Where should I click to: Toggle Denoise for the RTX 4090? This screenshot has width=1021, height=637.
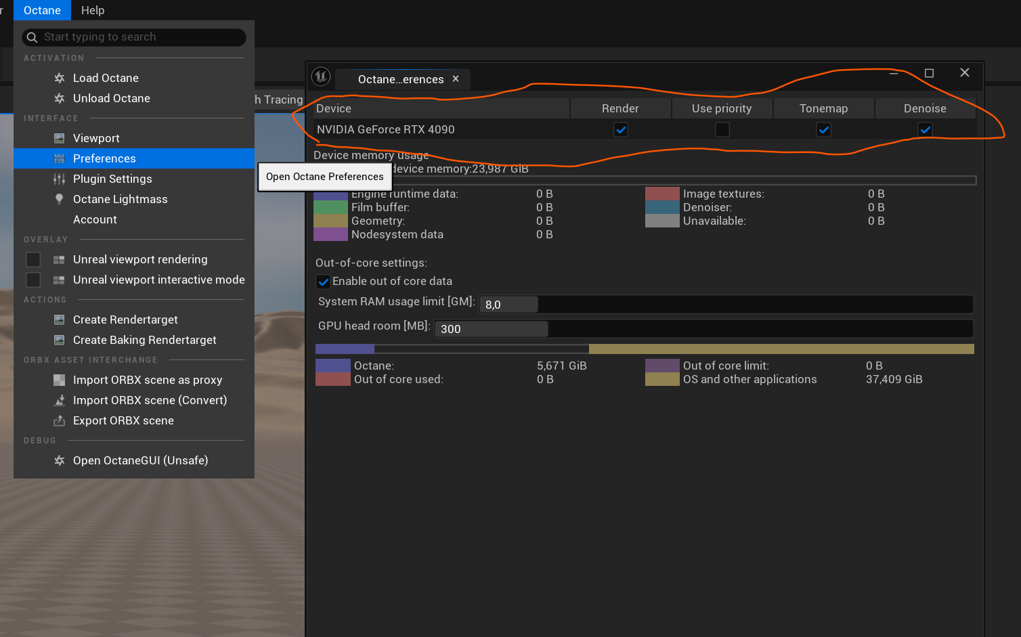click(925, 129)
